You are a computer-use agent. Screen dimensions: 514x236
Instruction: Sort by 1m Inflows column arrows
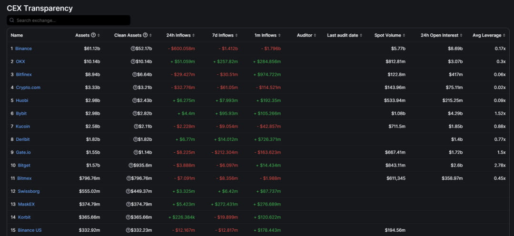click(x=279, y=35)
